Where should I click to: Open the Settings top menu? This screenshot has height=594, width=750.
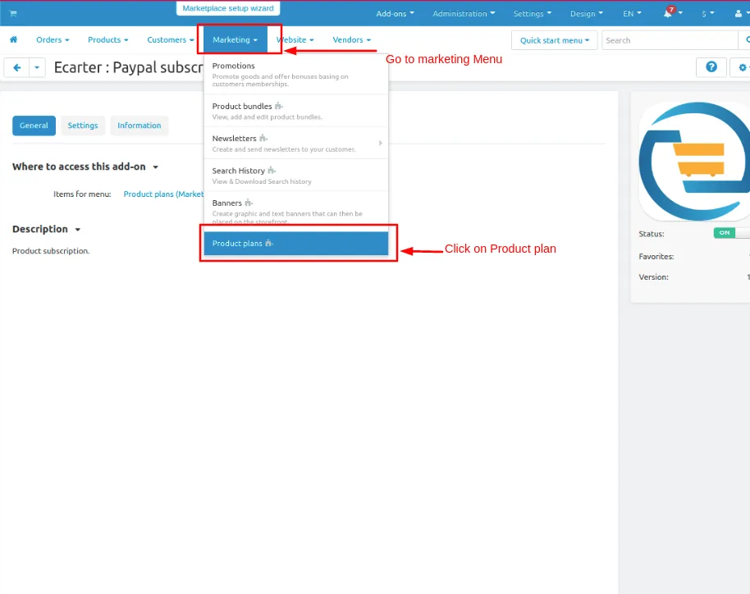point(533,13)
